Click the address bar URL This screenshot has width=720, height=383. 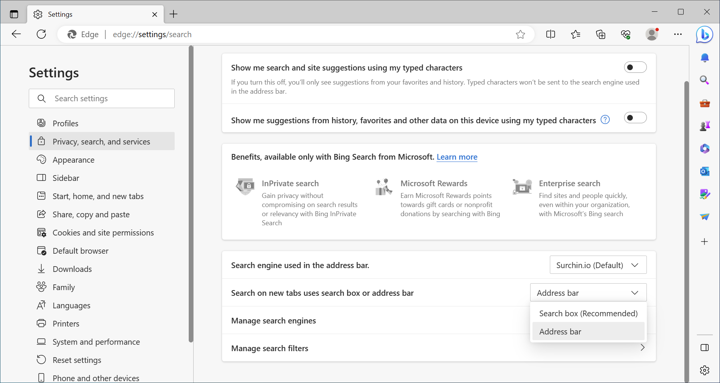point(152,35)
